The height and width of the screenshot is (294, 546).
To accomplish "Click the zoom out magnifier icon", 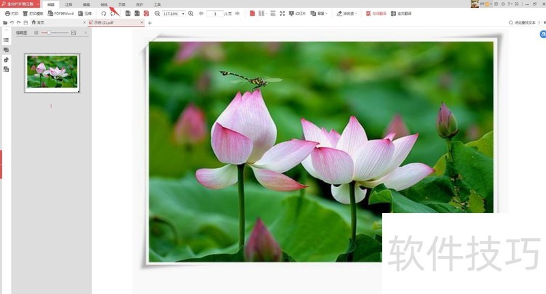I will [x=158, y=14].
